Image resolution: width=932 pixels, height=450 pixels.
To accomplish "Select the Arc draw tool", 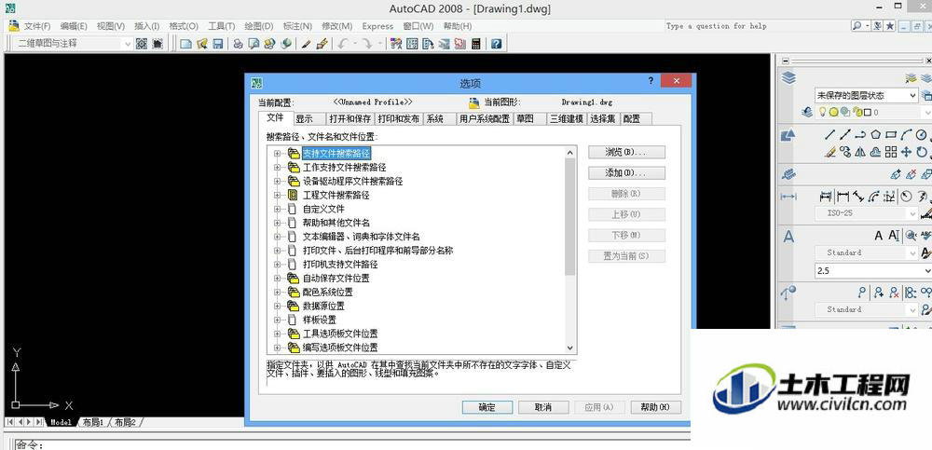I will (x=907, y=134).
